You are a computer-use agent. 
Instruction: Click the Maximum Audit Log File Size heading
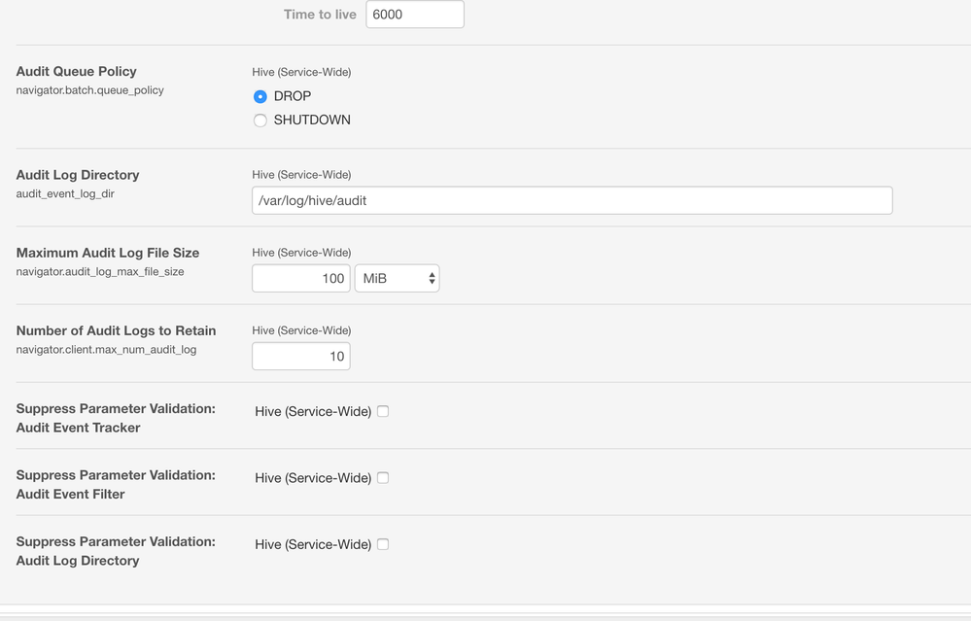pyautogui.click(x=108, y=253)
